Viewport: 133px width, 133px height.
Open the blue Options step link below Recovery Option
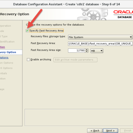tap(4, 57)
